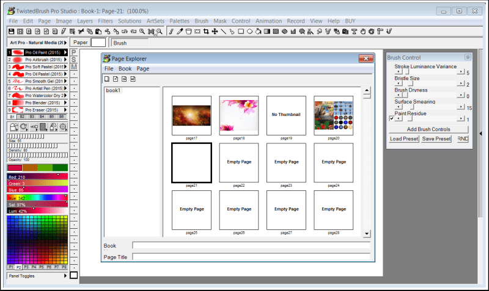Click the Load Preset button
Image resolution: width=489 pixels, height=291 pixels.
click(404, 139)
